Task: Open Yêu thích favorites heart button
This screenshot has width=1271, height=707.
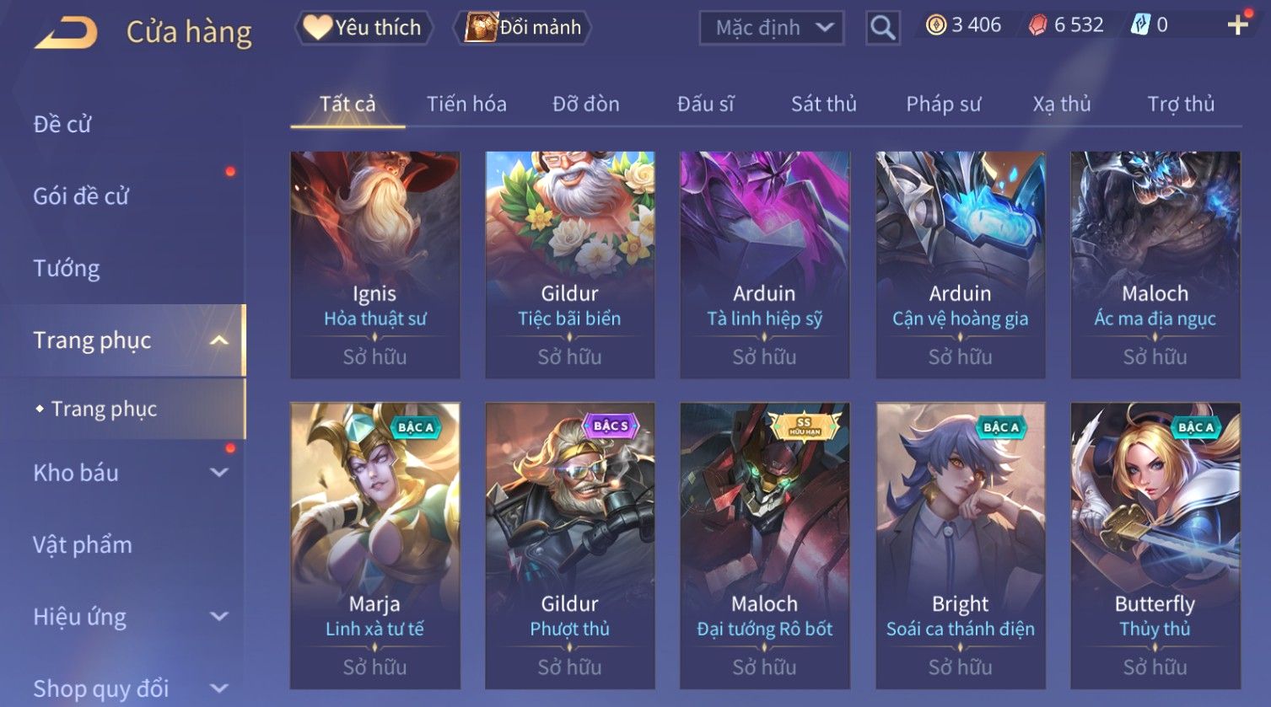Action: pos(364,28)
